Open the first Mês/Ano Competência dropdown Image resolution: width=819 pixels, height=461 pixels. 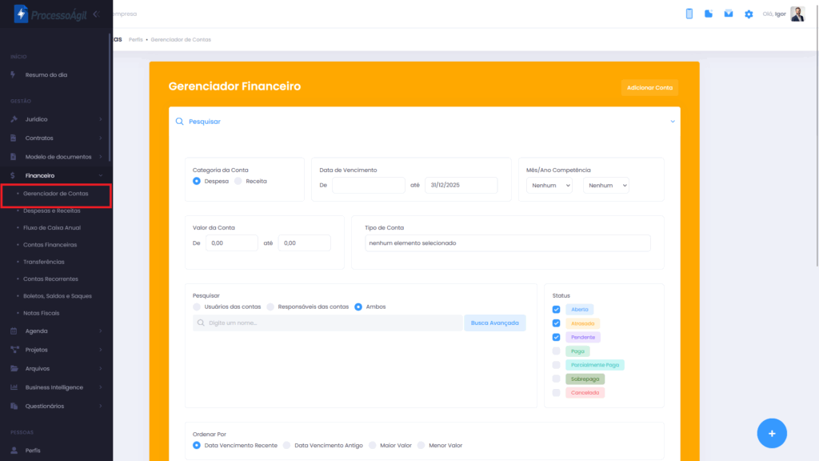click(x=550, y=185)
